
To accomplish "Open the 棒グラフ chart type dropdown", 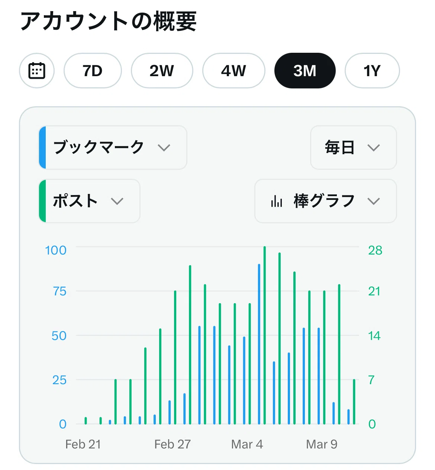I will [x=326, y=201].
